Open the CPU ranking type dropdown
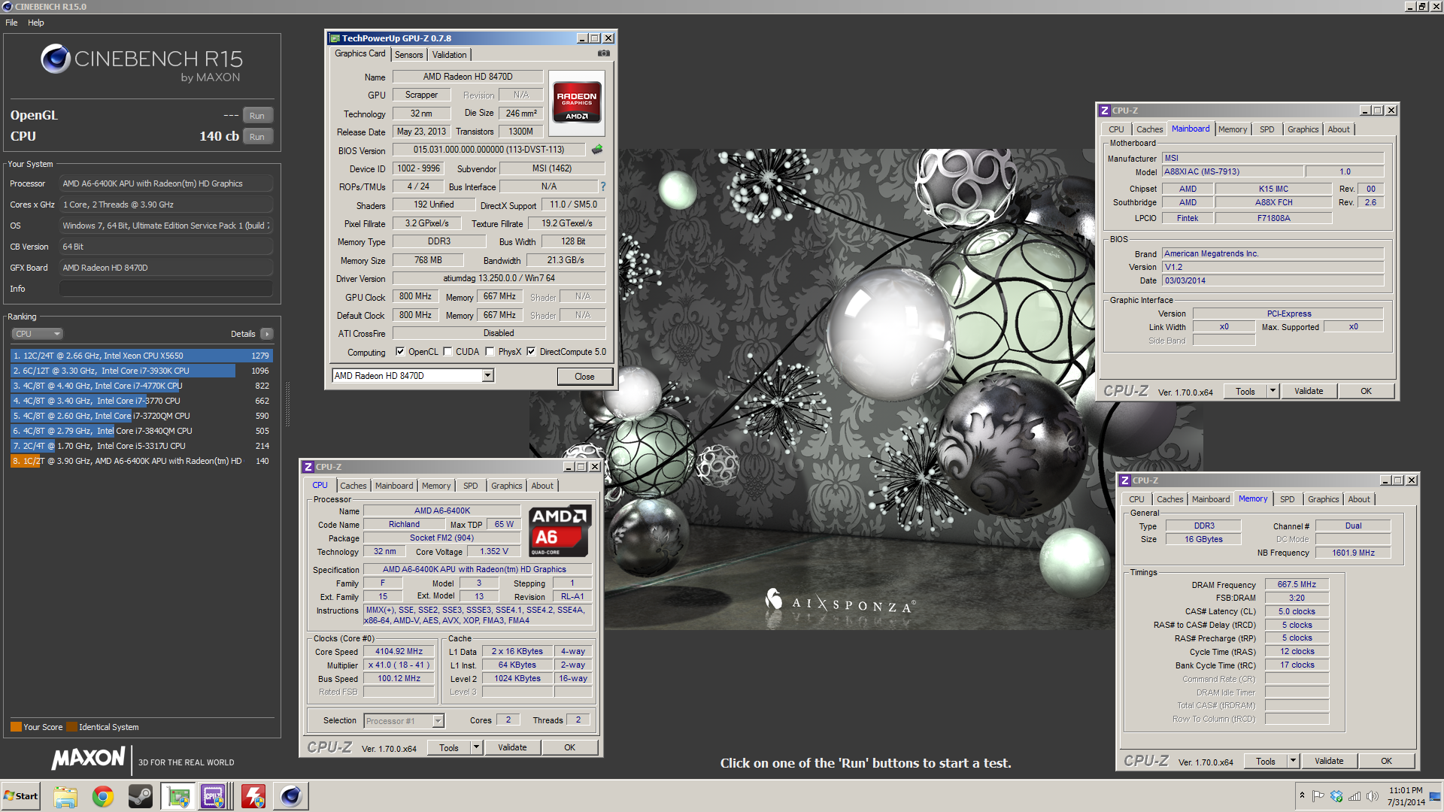This screenshot has height=812, width=1444. [37, 334]
